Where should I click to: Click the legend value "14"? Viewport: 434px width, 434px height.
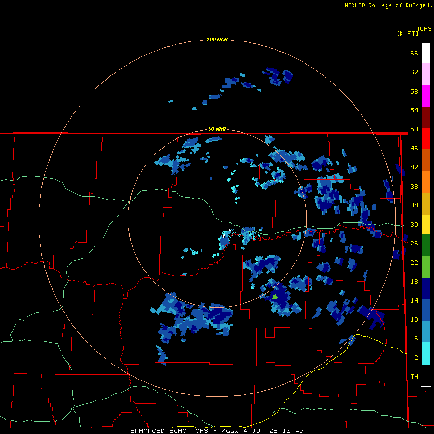[414, 300]
